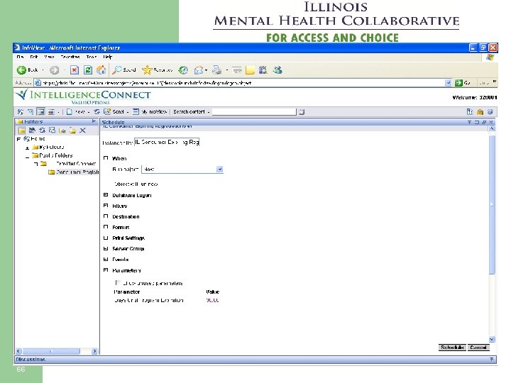
Task: Open the File menu
Action: [x=20, y=57]
